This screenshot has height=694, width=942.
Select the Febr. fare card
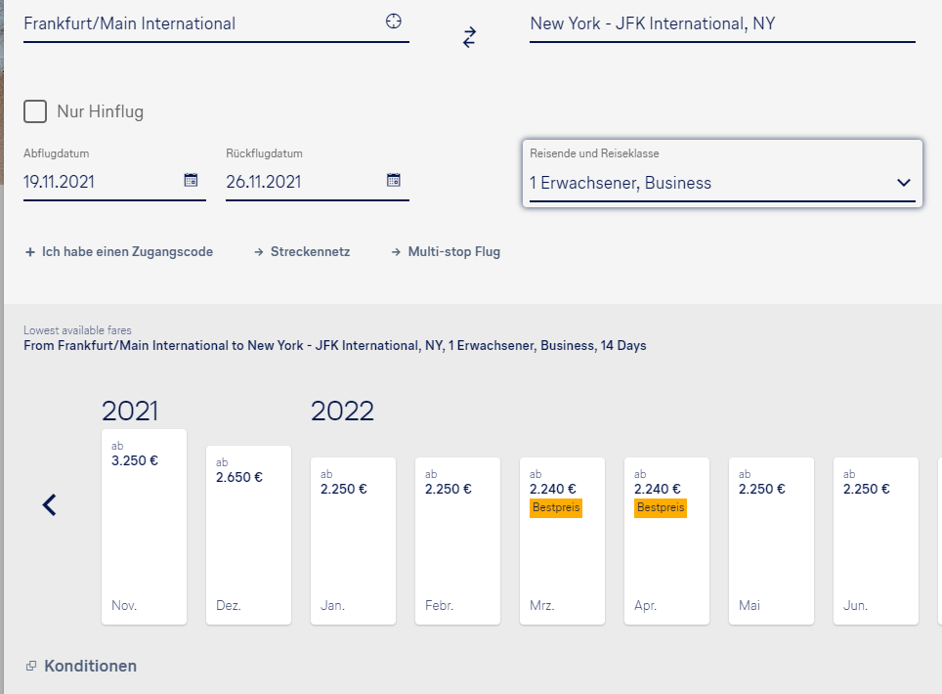tap(457, 541)
